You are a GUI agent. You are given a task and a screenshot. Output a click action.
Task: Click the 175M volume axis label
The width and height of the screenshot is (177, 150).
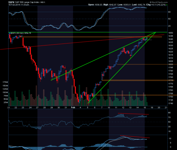(5, 82)
